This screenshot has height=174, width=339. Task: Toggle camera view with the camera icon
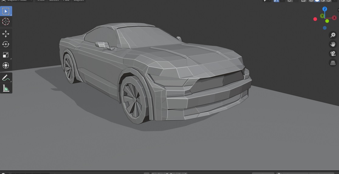click(x=333, y=54)
